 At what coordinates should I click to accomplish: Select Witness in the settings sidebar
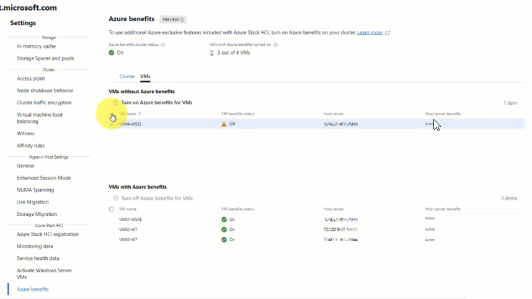click(x=25, y=134)
